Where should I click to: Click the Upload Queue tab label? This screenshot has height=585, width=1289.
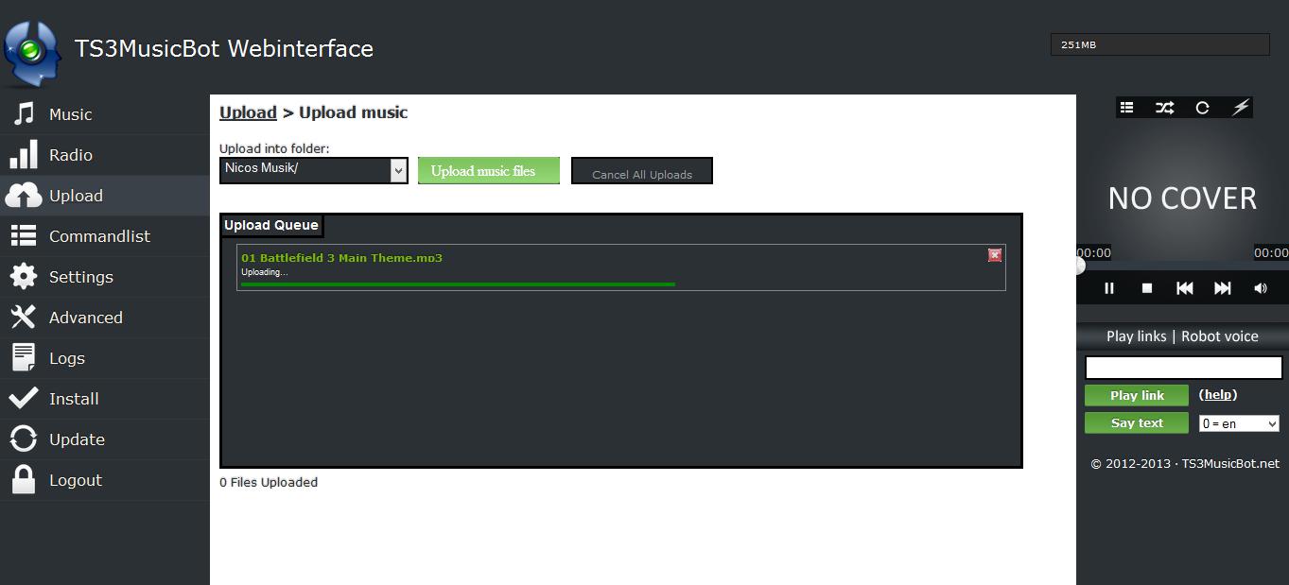tap(271, 225)
